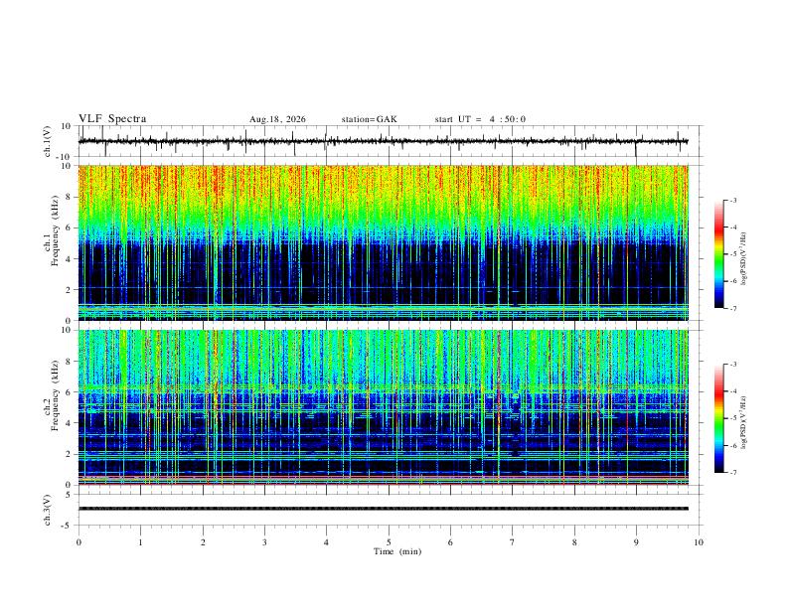
Task: Click the start UT time label
Action: [x=480, y=119]
